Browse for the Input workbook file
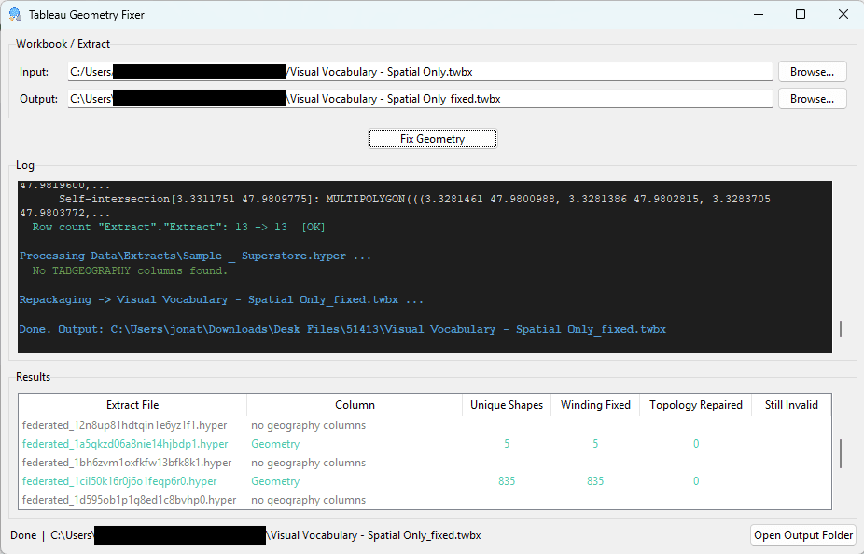The width and height of the screenshot is (864, 554). point(812,72)
